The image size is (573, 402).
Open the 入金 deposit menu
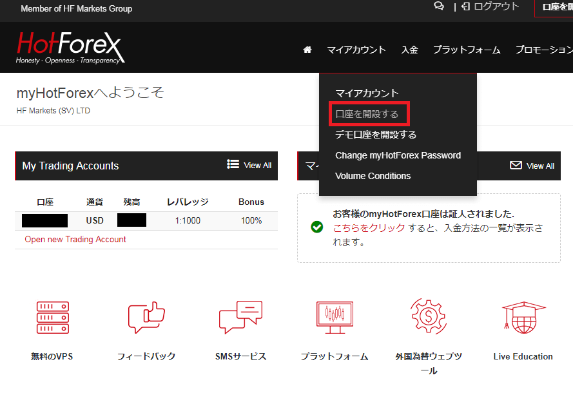[x=410, y=50]
